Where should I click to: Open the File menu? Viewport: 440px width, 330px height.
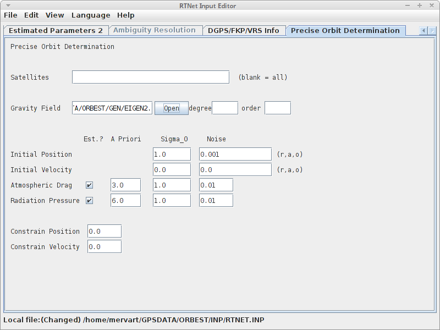(x=10, y=15)
